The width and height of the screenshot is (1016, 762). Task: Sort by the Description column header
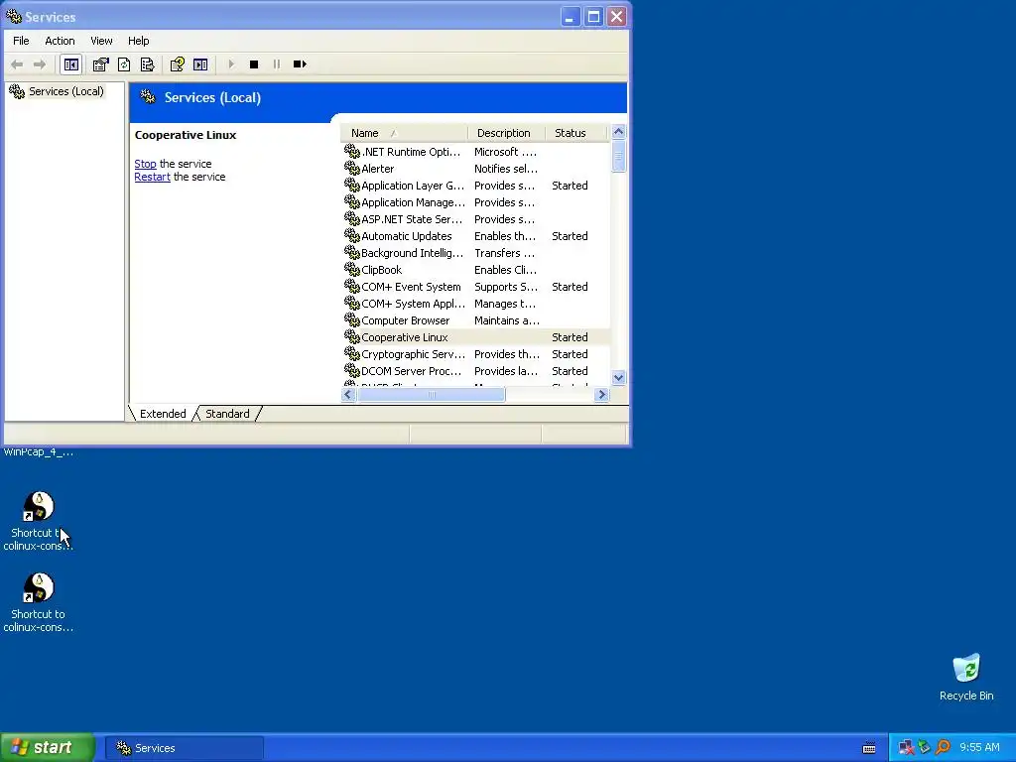tap(506, 133)
